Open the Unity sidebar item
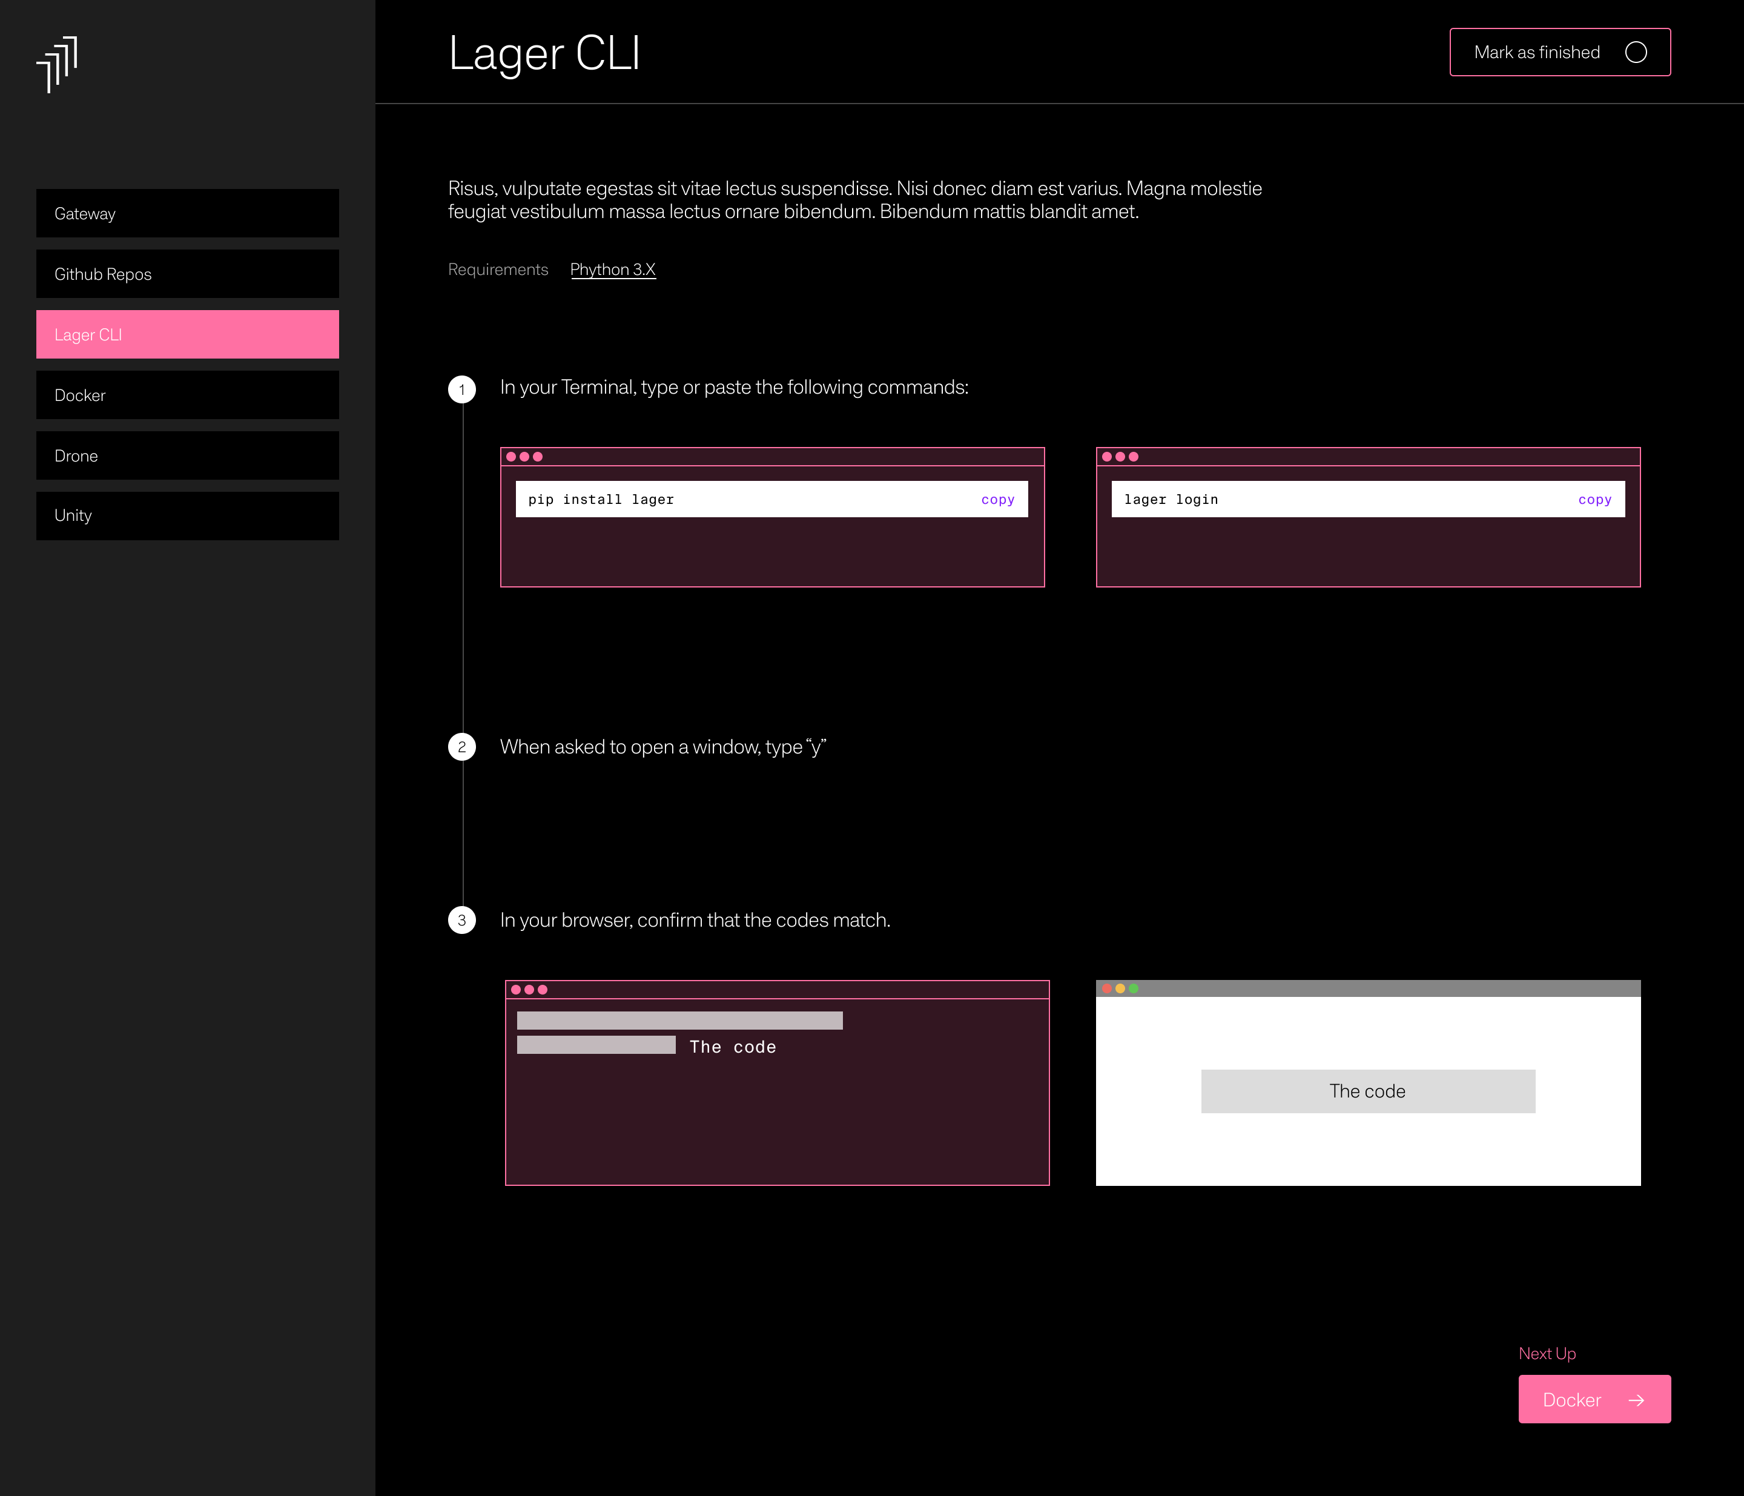This screenshot has width=1744, height=1496. click(x=188, y=516)
